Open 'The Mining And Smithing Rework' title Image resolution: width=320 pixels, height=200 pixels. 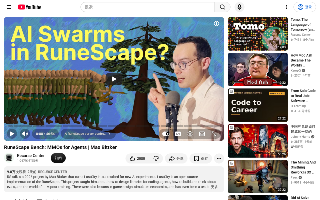pos(303,167)
